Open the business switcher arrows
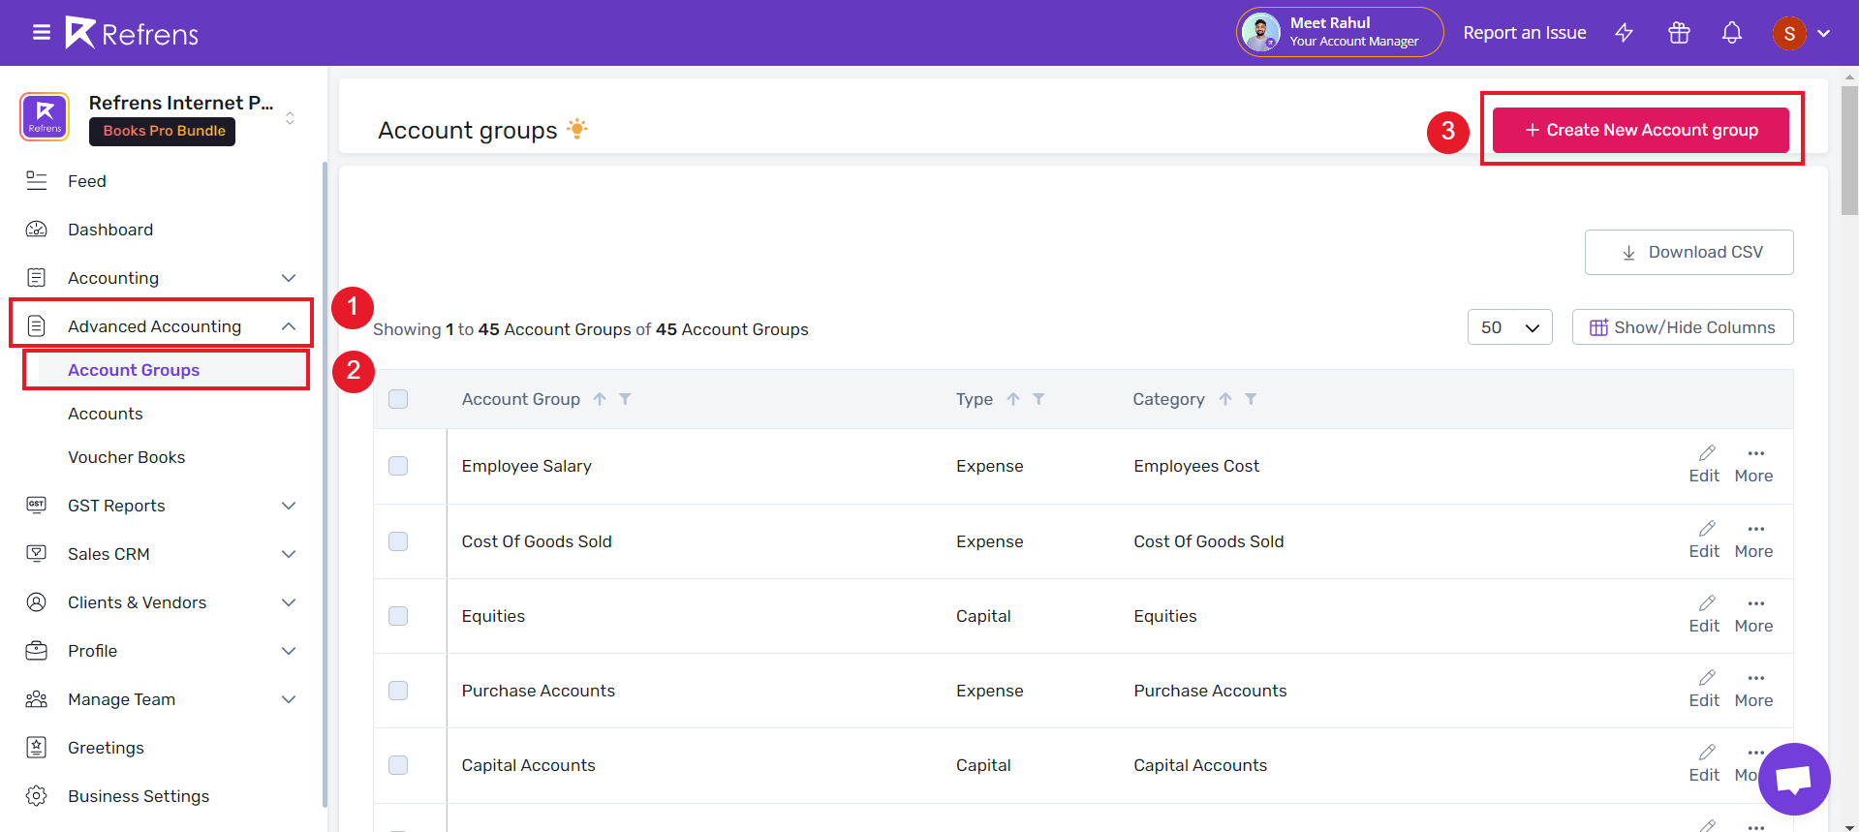Screen dimensions: 1859x832 pos(290,118)
